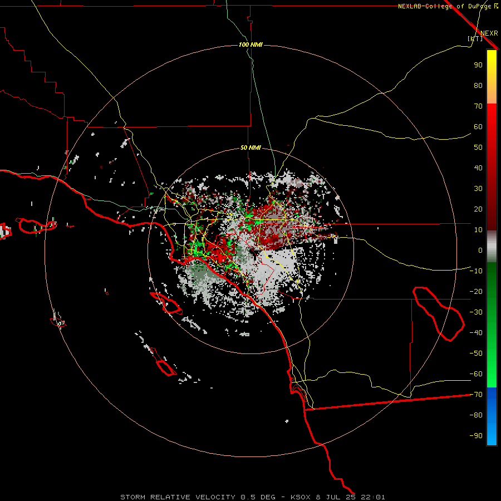The height and width of the screenshot is (501, 501).
Task: Pick the gray color bar segment near 0
Action: click(x=492, y=247)
